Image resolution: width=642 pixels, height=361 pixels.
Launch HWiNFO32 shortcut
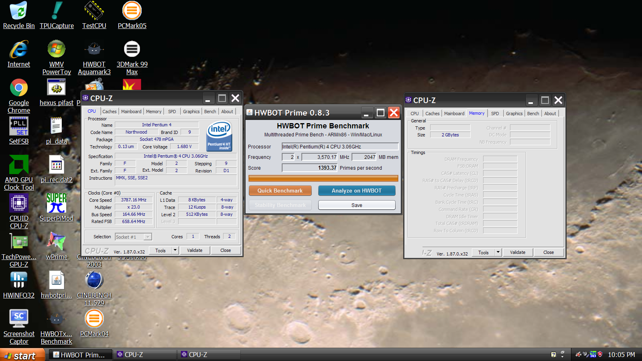click(18, 285)
